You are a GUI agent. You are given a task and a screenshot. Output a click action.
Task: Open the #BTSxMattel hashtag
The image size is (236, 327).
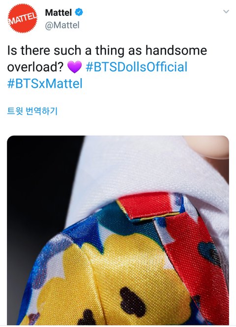point(45,83)
